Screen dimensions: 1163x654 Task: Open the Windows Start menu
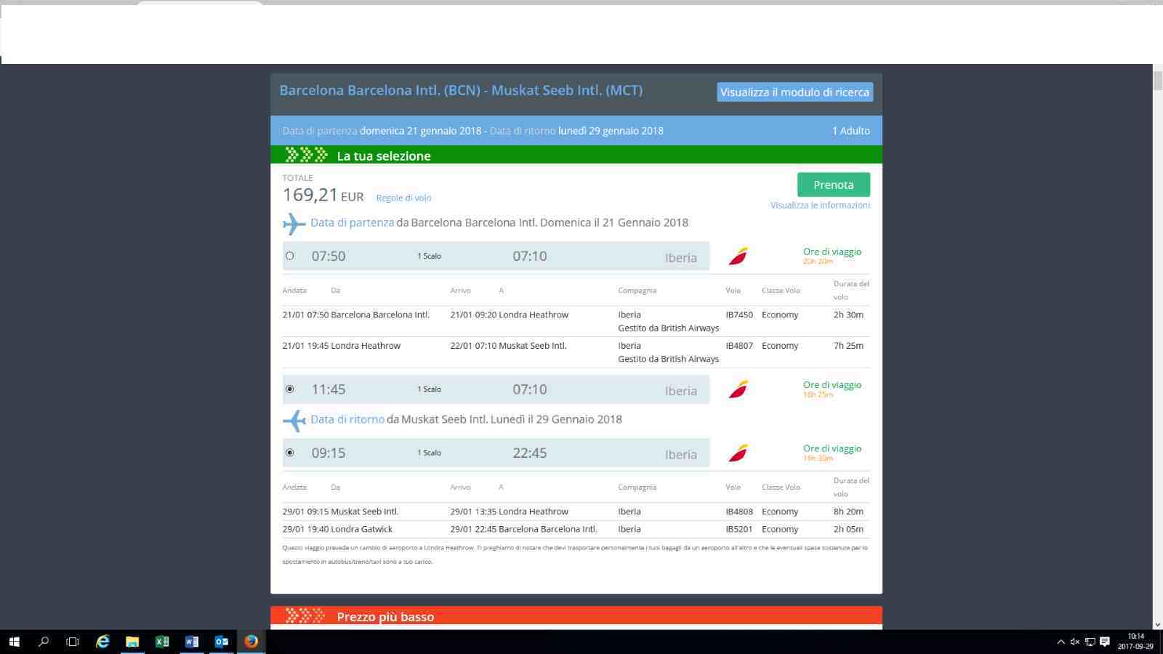coord(14,642)
